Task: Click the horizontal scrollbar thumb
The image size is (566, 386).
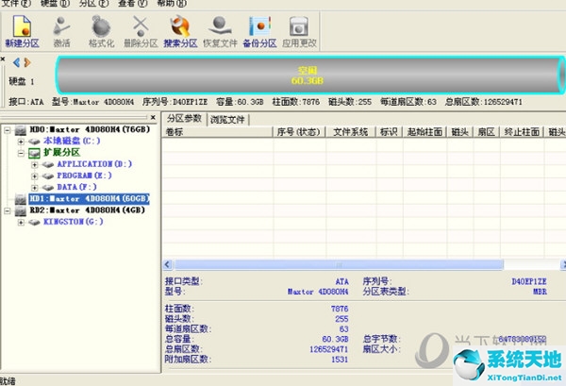Action: (339, 264)
